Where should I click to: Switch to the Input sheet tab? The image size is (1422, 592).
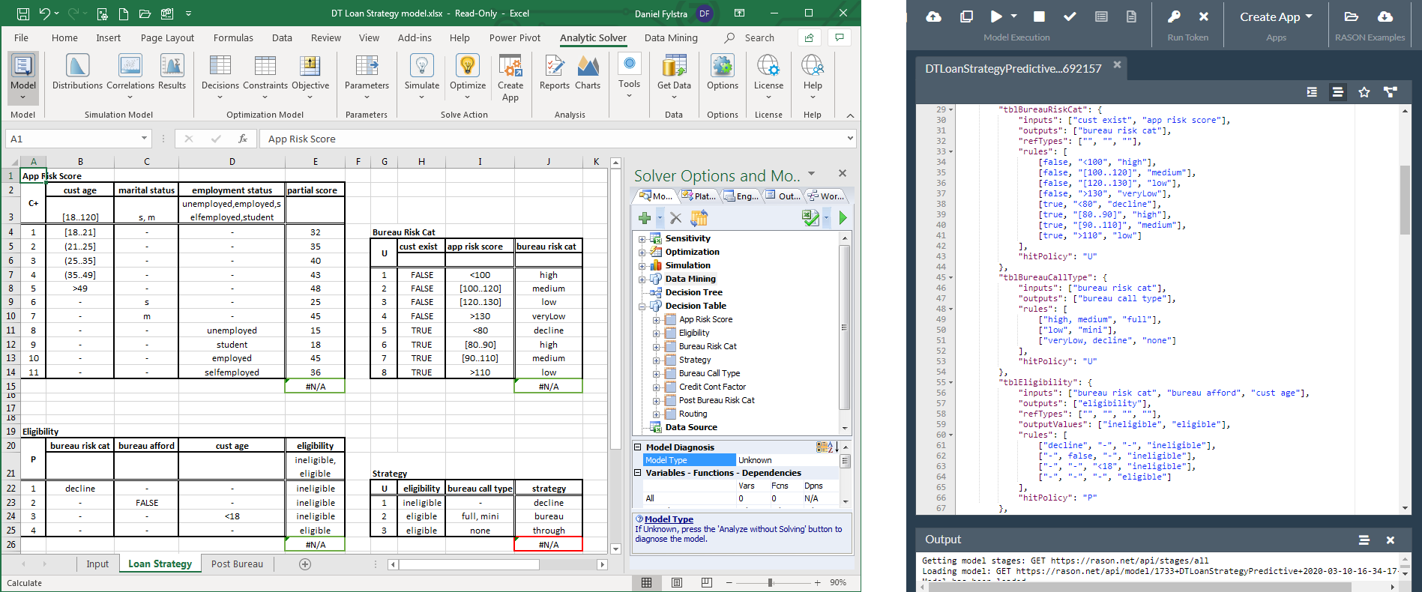[97, 564]
